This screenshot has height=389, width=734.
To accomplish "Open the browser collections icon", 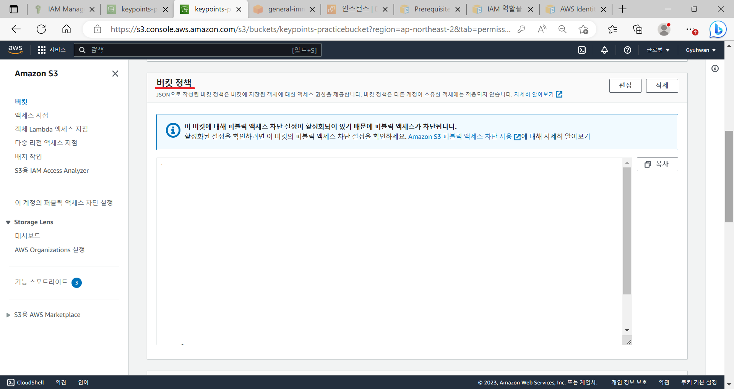I will click(638, 29).
